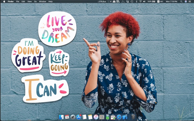This screenshot has width=194, height=121.
Task: Open the volume control in menu bar
Action: pyautogui.click(x=144, y=1)
